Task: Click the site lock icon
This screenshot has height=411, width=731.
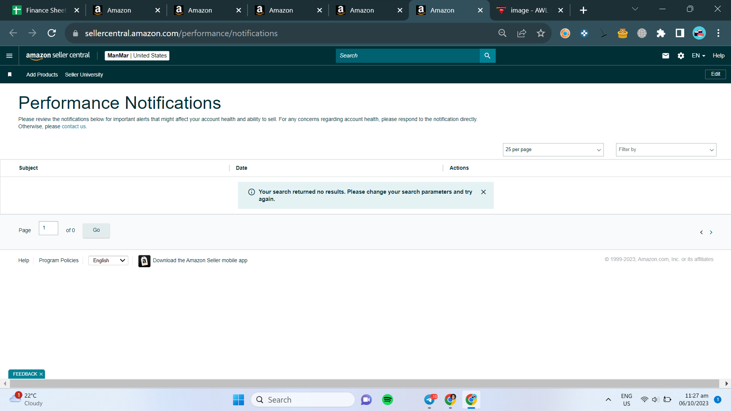Action: 75,33
